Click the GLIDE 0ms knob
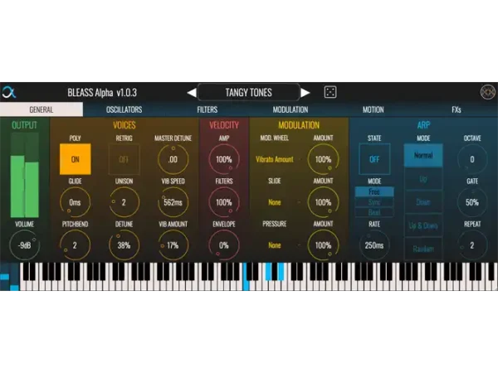The image size is (498, 373). coord(75,202)
